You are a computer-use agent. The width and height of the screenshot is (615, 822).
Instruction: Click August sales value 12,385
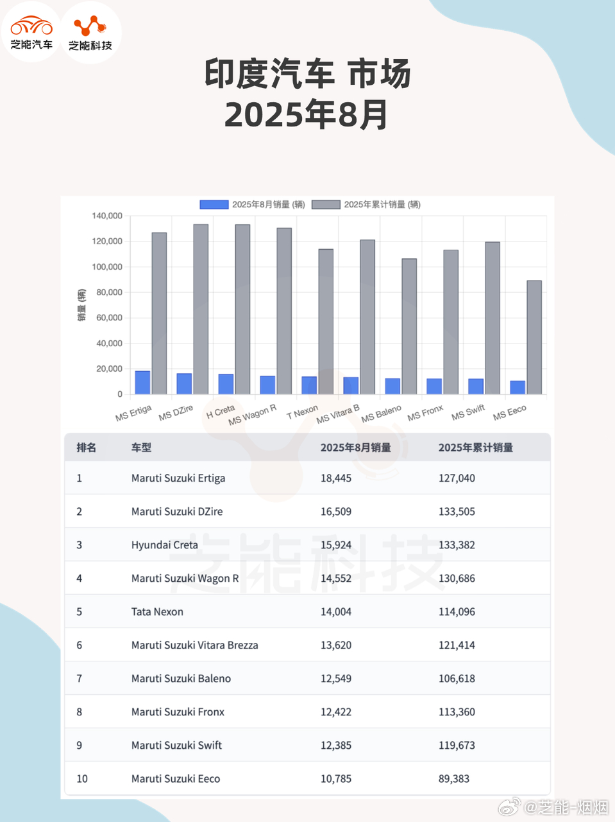336,746
